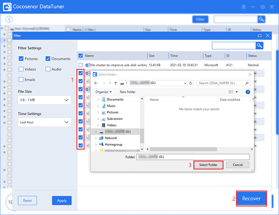279x215 pixels.
Task: Expand the Documents tree node
Action: coord(98,99)
